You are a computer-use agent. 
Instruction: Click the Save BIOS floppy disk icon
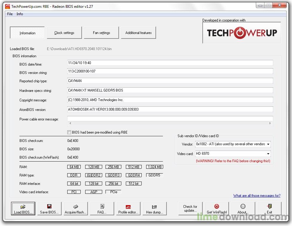pyautogui.click(x=49, y=207)
